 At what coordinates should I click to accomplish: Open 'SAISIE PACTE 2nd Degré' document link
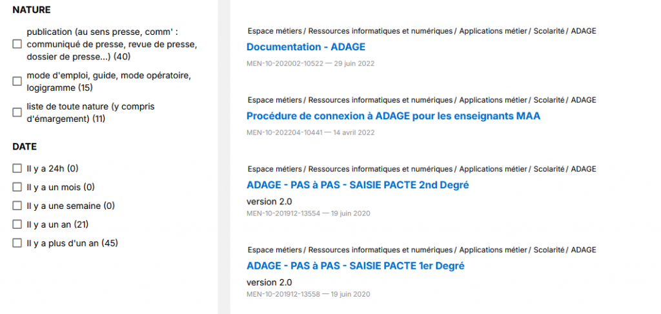tap(357, 185)
